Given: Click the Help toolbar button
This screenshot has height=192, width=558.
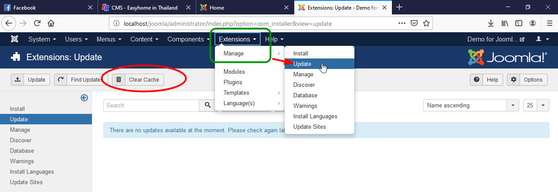Looking at the screenshot, I should coord(487,79).
